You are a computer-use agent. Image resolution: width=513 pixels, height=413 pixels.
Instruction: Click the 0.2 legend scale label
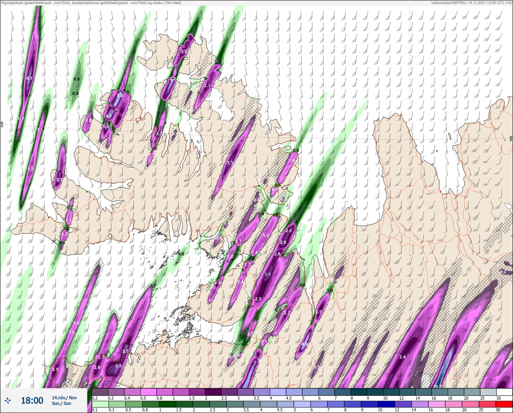click(95, 398)
